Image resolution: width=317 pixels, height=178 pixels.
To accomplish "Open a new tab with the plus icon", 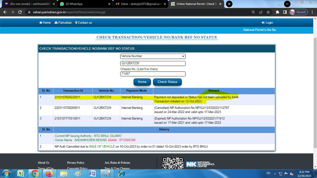I will (x=229, y=4).
